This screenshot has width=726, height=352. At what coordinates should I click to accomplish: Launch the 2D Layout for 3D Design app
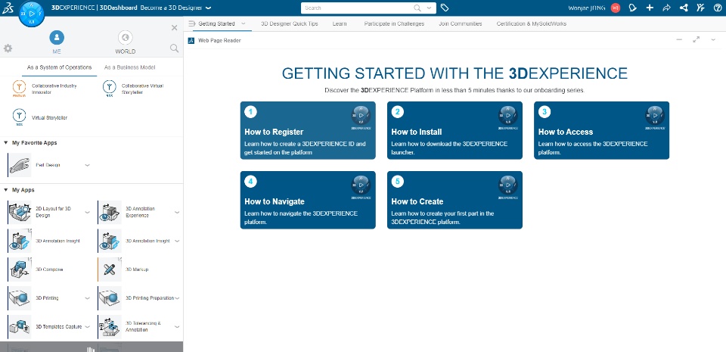click(x=20, y=212)
